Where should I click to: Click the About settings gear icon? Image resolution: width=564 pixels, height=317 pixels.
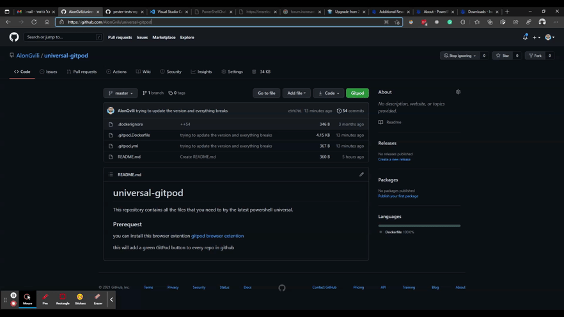[458, 92]
